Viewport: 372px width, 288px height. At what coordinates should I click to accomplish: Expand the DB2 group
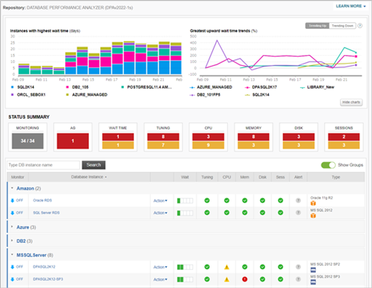coord(22,241)
